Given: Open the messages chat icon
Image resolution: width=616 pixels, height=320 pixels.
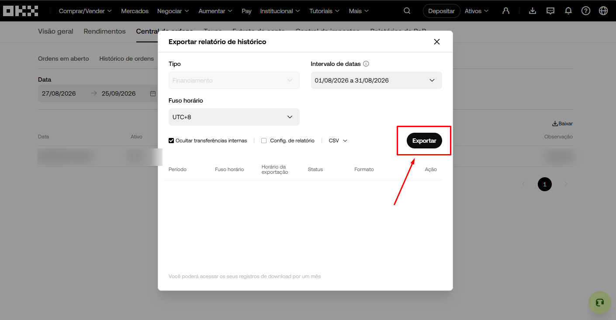Looking at the screenshot, I should point(550,11).
